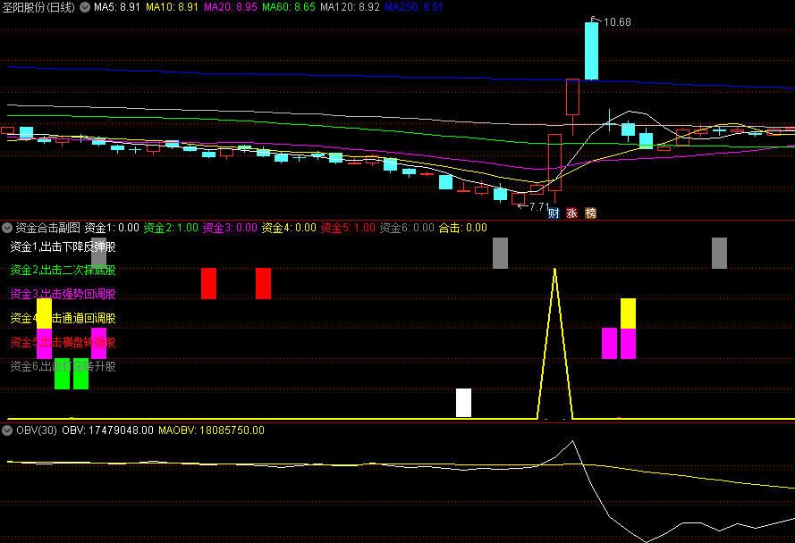Click the white signal bar in sub-chart
795x543 pixels.
point(463,403)
